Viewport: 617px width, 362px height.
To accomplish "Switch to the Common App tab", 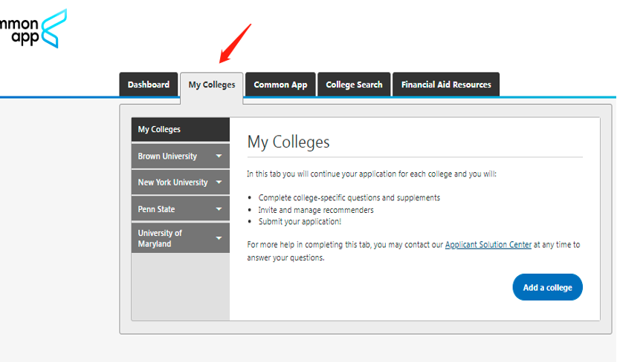I will click(280, 85).
